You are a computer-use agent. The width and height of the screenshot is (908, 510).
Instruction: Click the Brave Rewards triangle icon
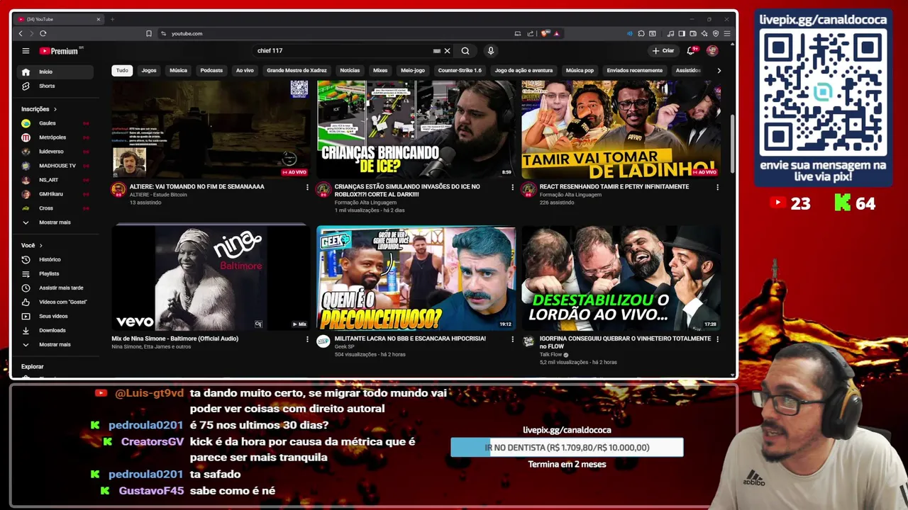click(x=556, y=33)
